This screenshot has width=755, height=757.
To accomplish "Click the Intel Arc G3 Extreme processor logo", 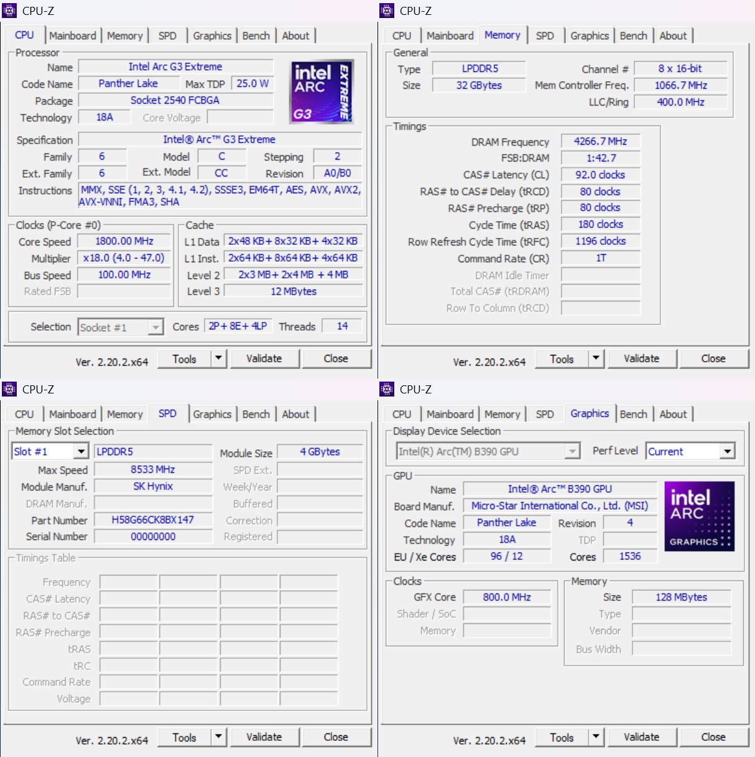I will tap(322, 91).
